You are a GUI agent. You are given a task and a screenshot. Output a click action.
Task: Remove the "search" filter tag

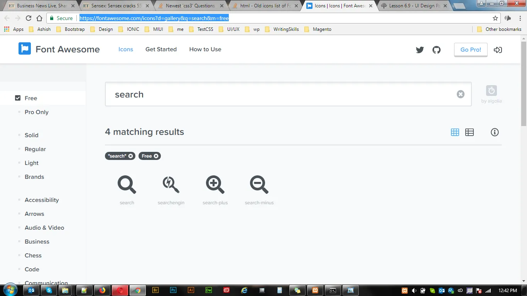131,156
